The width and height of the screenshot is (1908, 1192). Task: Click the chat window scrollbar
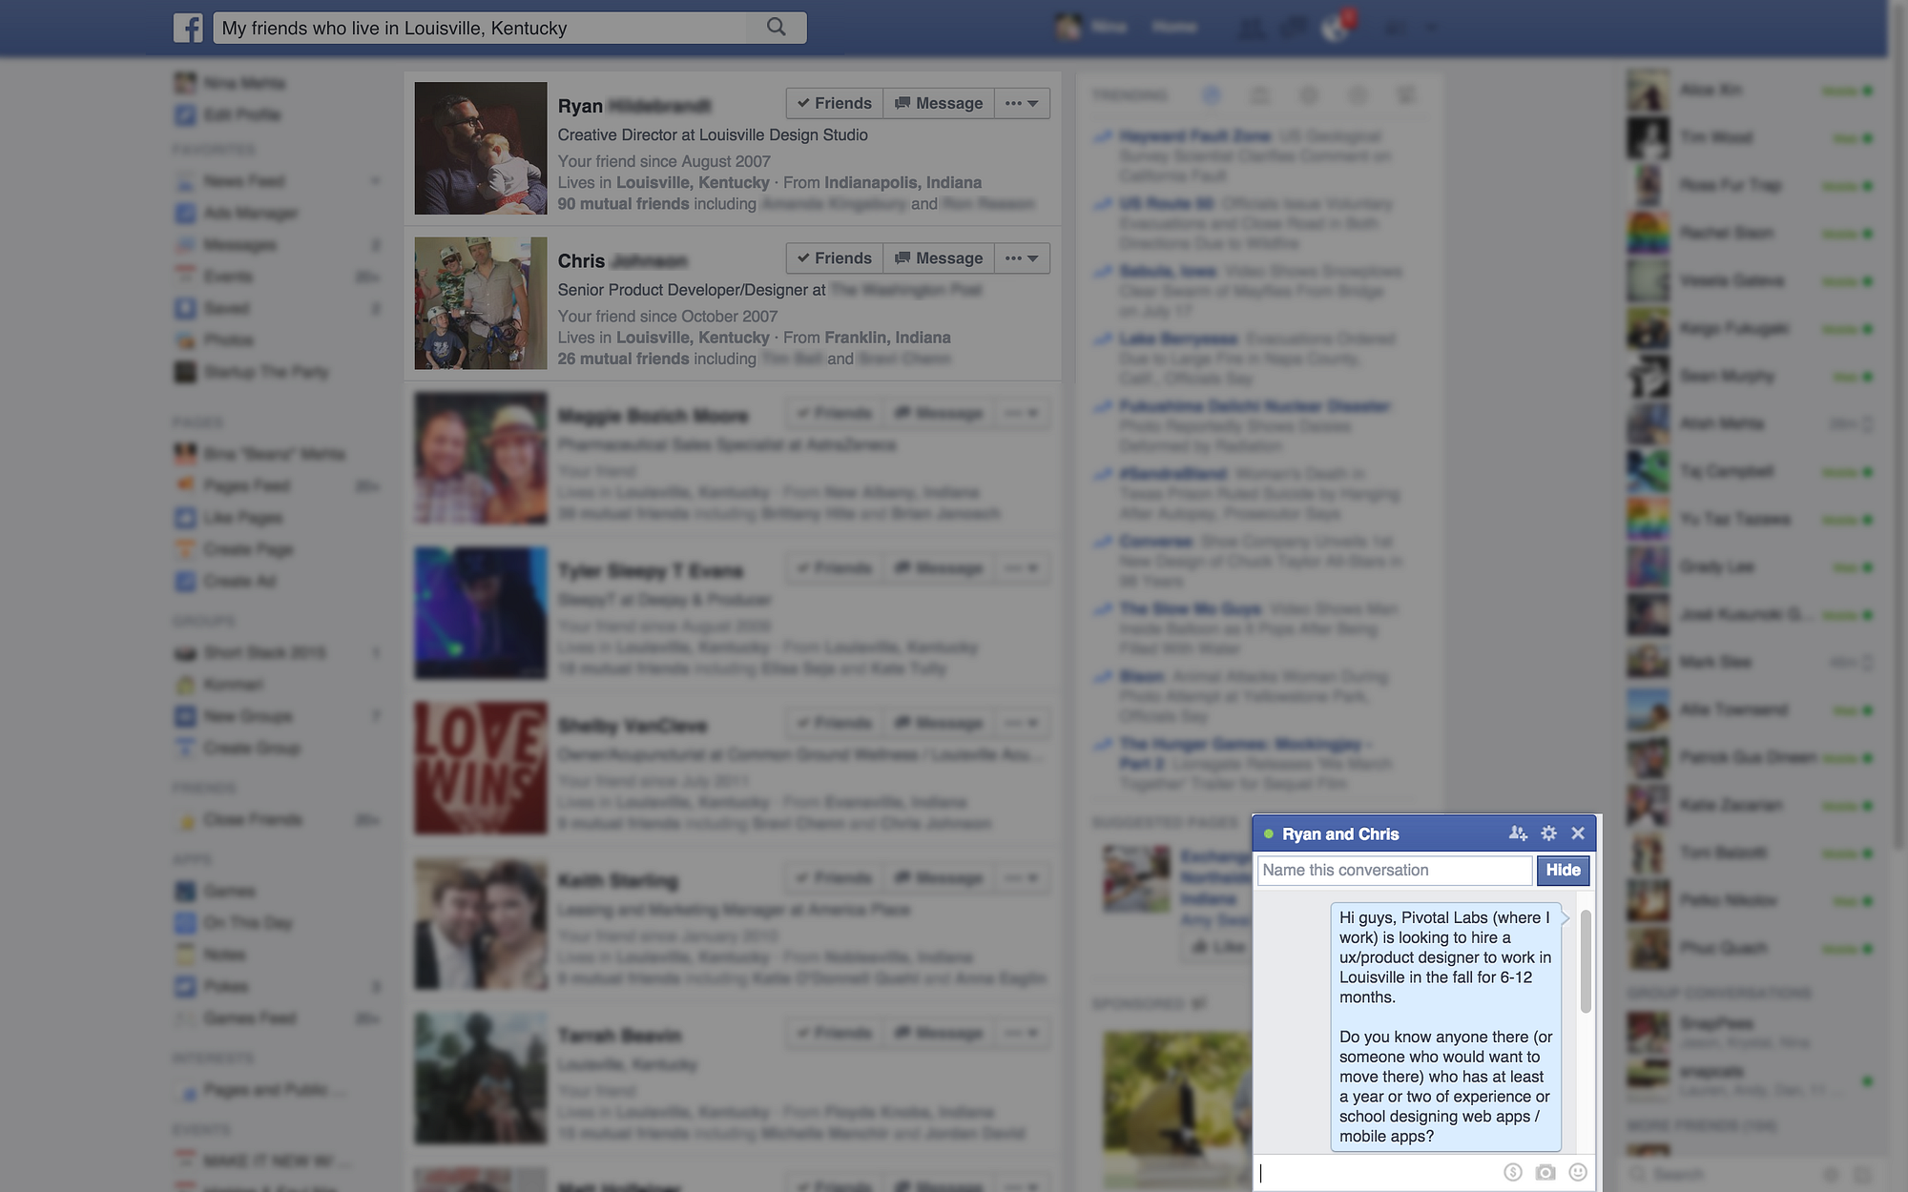pos(1586,961)
